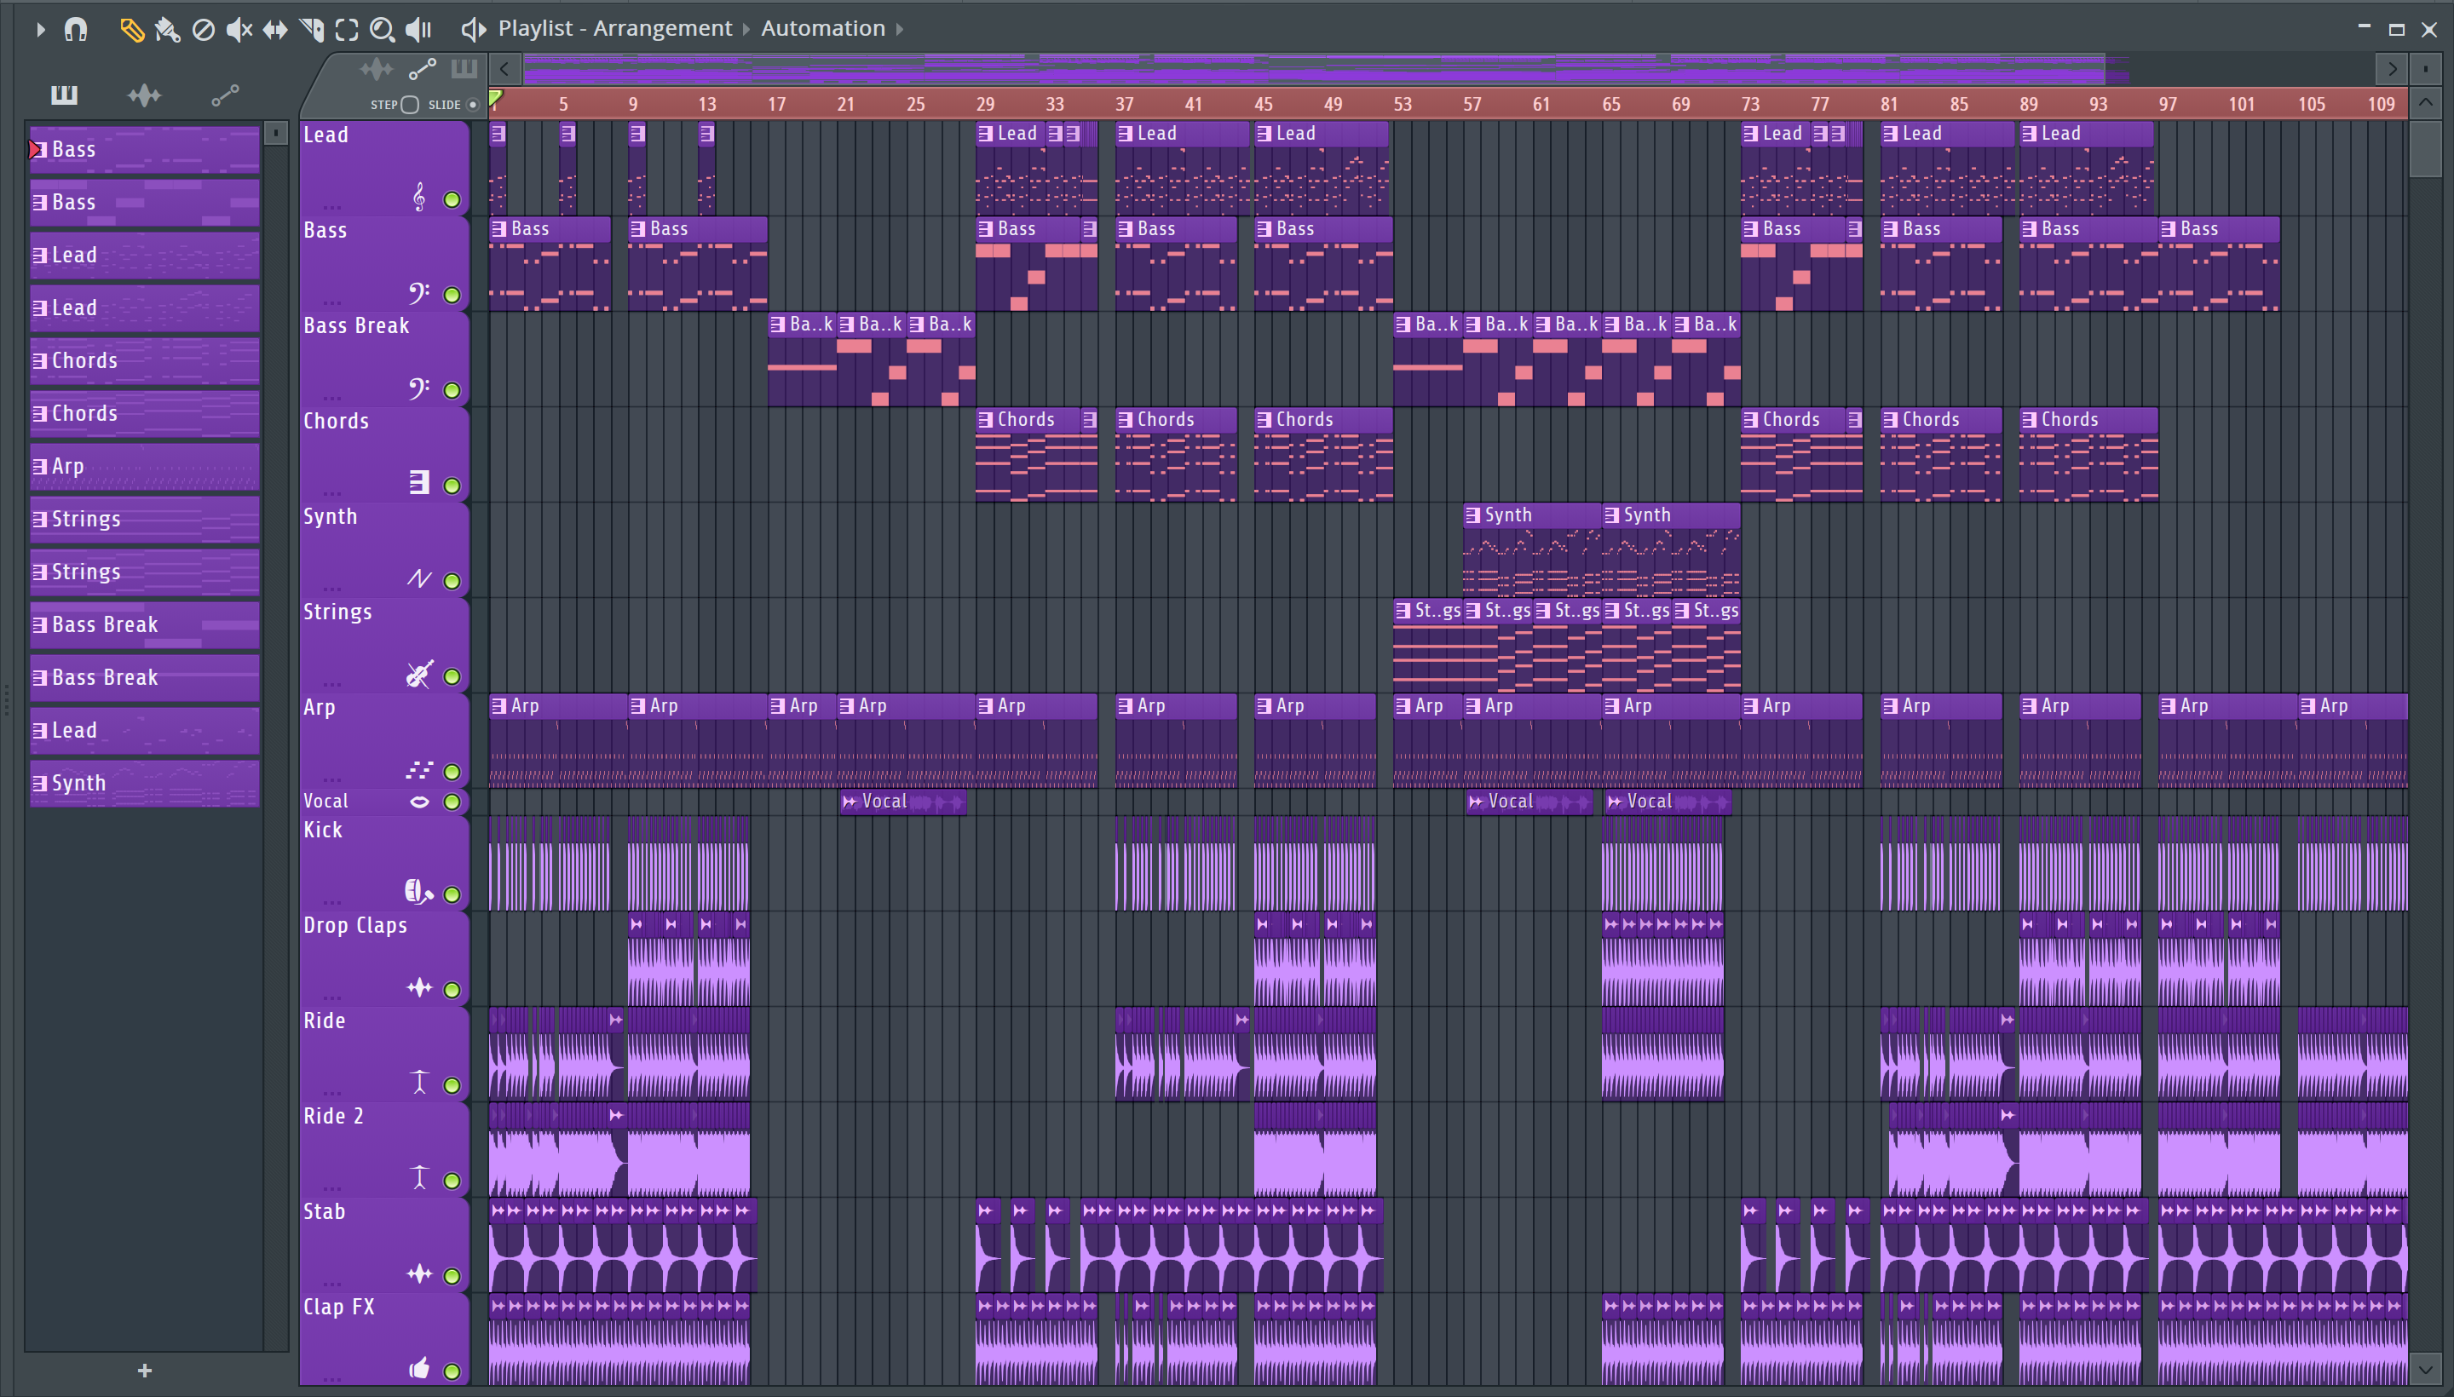Click lips icon on Vocal track

click(x=419, y=802)
